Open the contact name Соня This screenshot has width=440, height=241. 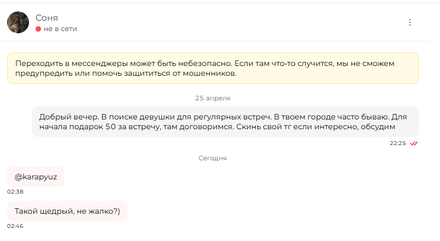(46, 18)
